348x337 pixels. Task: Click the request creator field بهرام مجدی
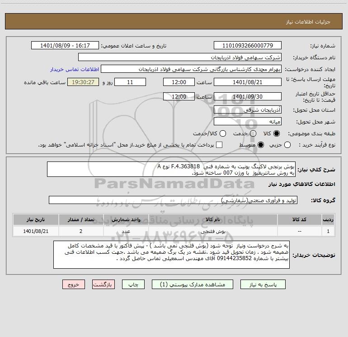[191, 69]
